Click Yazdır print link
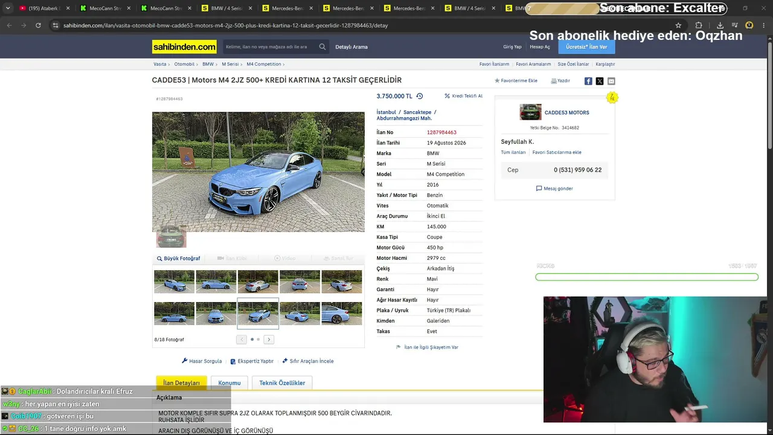The width and height of the screenshot is (773, 435). [x=560, y=81]
